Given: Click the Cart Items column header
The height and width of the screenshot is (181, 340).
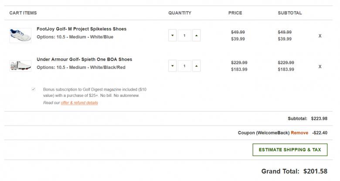Looking at the screenshot, I should 23,13.
